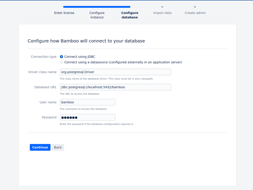253x190 pixels.
Task: Click the Password field
Action: pyautogui.click(x=88, y=117)
